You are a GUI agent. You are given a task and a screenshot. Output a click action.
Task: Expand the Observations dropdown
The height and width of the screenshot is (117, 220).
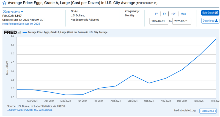[x=13, y=12]
